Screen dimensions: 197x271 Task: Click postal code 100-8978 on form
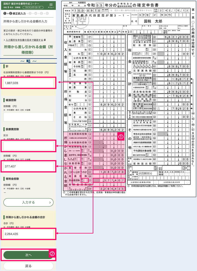(x=87, y=11)
